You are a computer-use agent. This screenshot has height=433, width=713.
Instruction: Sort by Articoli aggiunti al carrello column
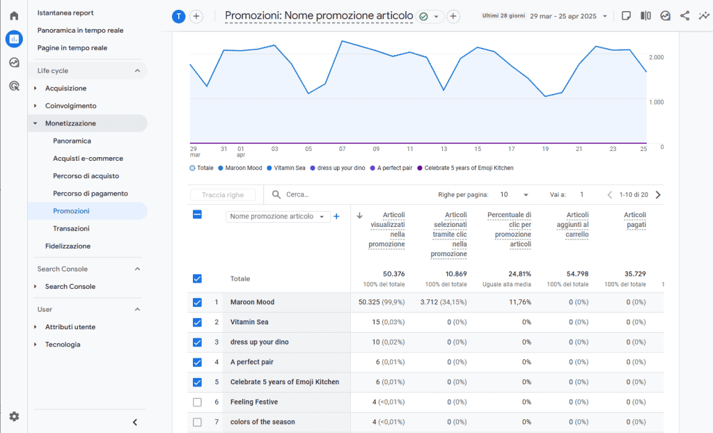[572, 225]
